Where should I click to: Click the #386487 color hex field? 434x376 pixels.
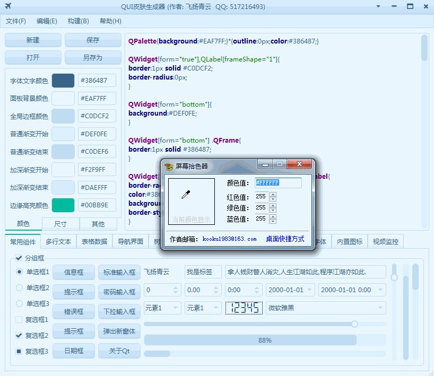(97, 81)
